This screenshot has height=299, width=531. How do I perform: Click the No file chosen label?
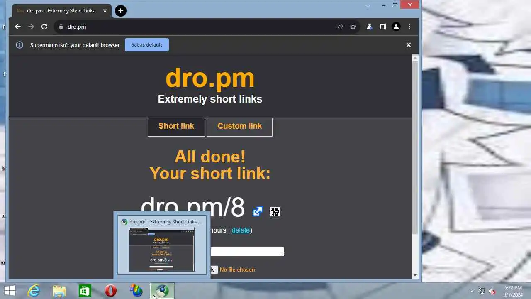point(237,270)
